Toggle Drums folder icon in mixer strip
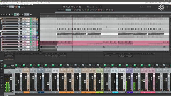Image resolution: width=171 pixels, height=96 pixels. point(23,92)
